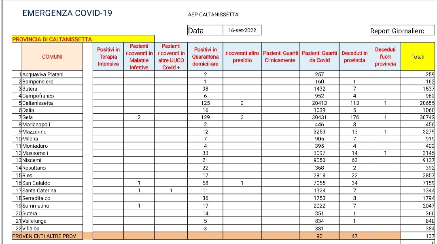Click the Pazienti ricoverati in Malattie Infettive header
The width and height of the screenshot is (437, 244).
(x=139, y=57)
